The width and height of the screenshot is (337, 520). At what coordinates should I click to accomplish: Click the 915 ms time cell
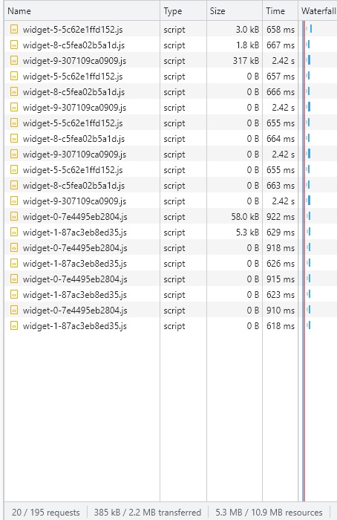[x=281, y=279]
